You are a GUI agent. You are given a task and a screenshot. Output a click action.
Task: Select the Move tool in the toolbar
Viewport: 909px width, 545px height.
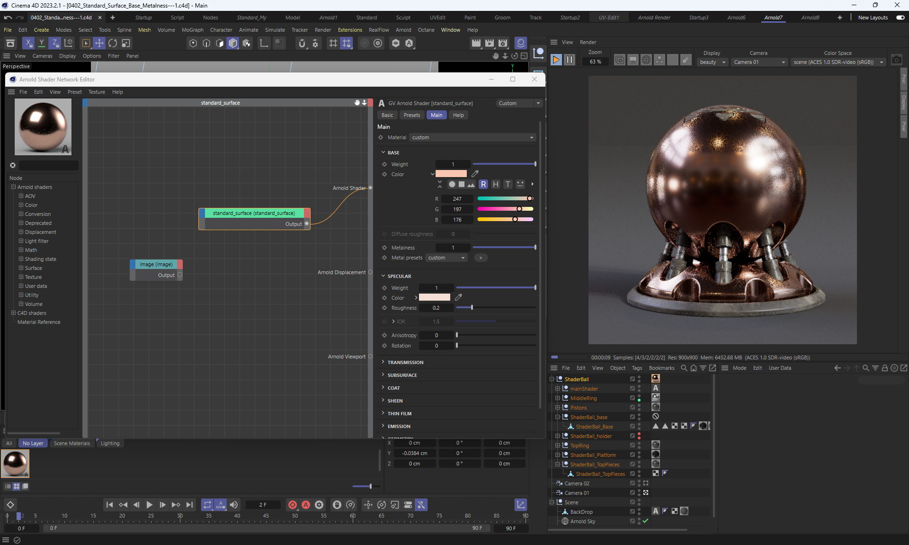pyautogui.click(x=99, y=43)
